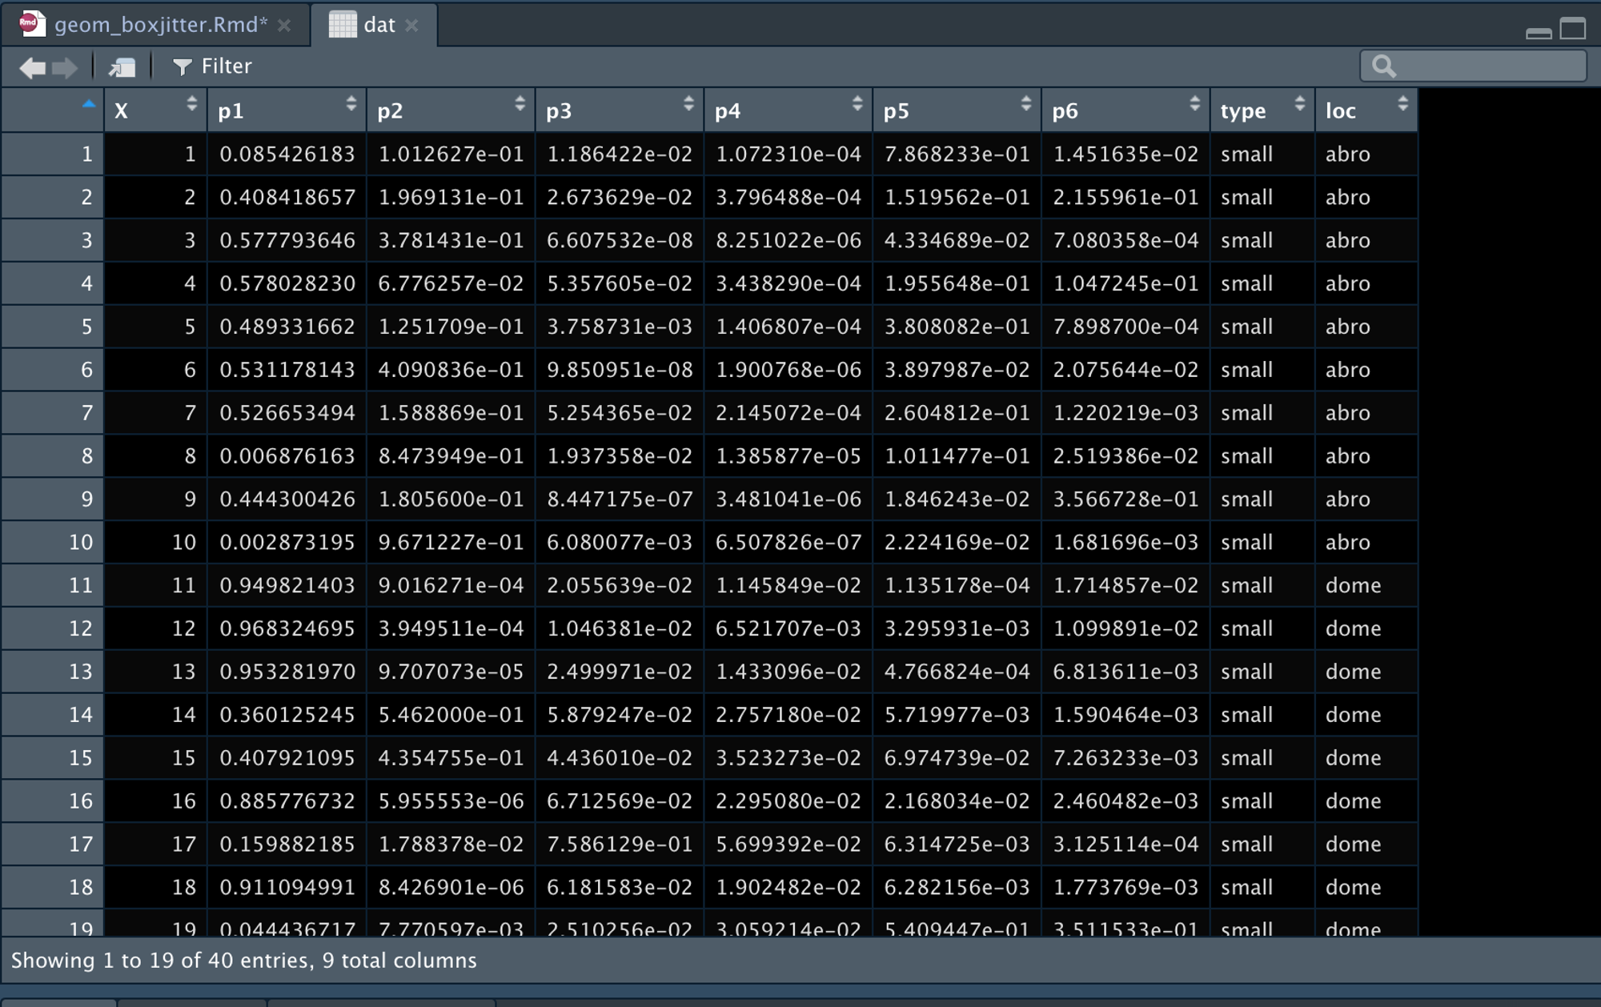Select p6 value 2.075644e-02
1601x1007 pixels.
(x=1126, y=370)
